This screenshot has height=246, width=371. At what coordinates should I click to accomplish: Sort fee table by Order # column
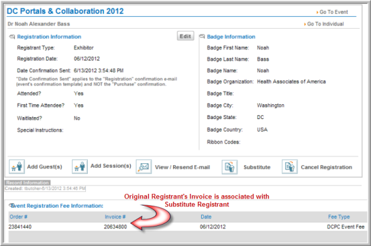[18, 217]
